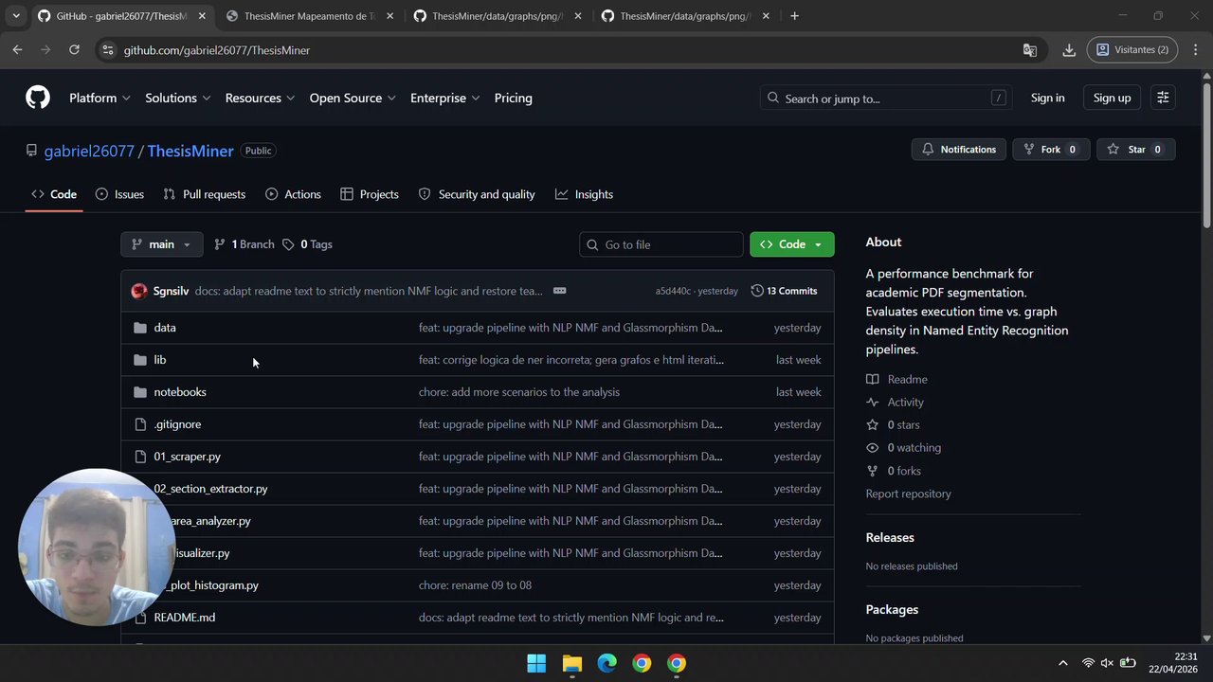
Task: Open Chrome downloads icon
Action: pos(1069,50)
